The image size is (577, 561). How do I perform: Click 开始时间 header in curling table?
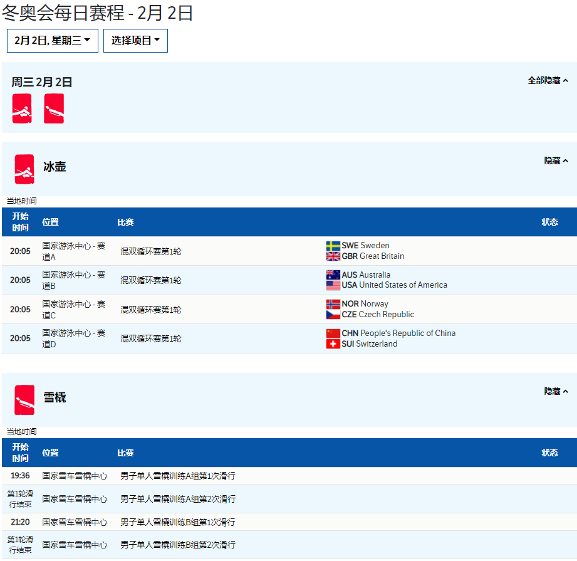(x=21, y=222)
